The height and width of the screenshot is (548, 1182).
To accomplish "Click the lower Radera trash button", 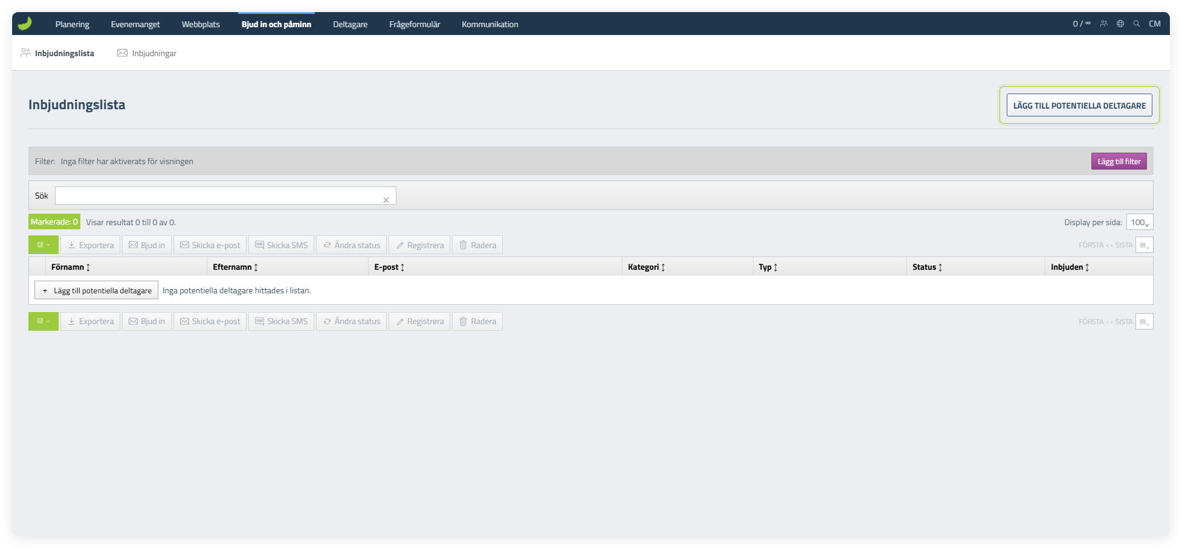I will point(477,321).
